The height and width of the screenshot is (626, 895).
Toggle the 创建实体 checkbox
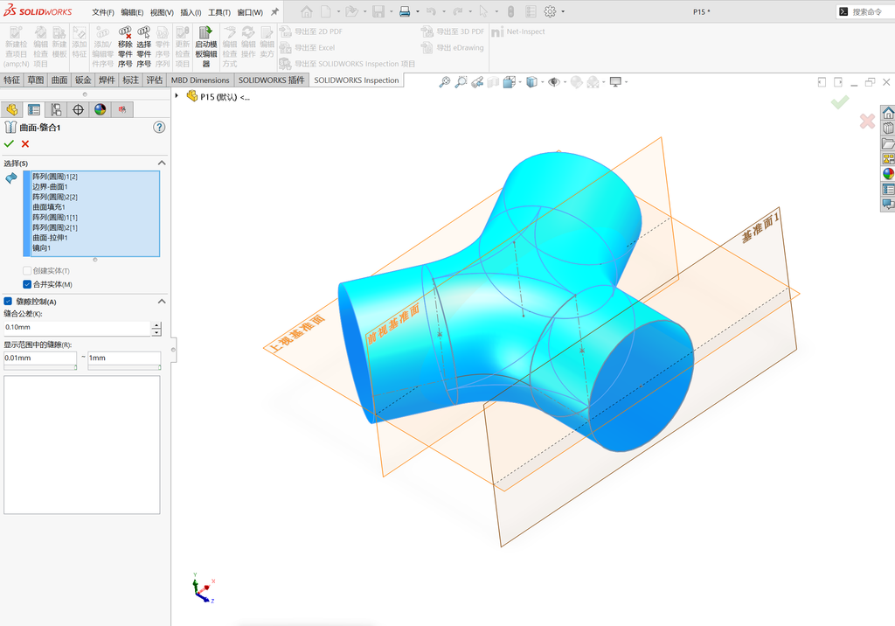[x=27, y=271]
